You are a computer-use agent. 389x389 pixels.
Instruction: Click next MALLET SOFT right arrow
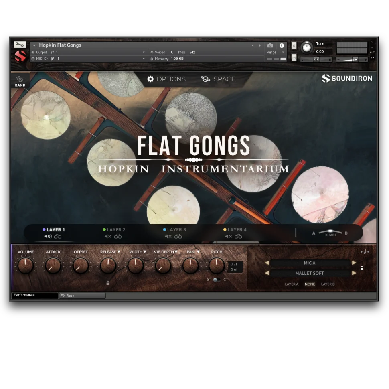[x=354, y=273]
